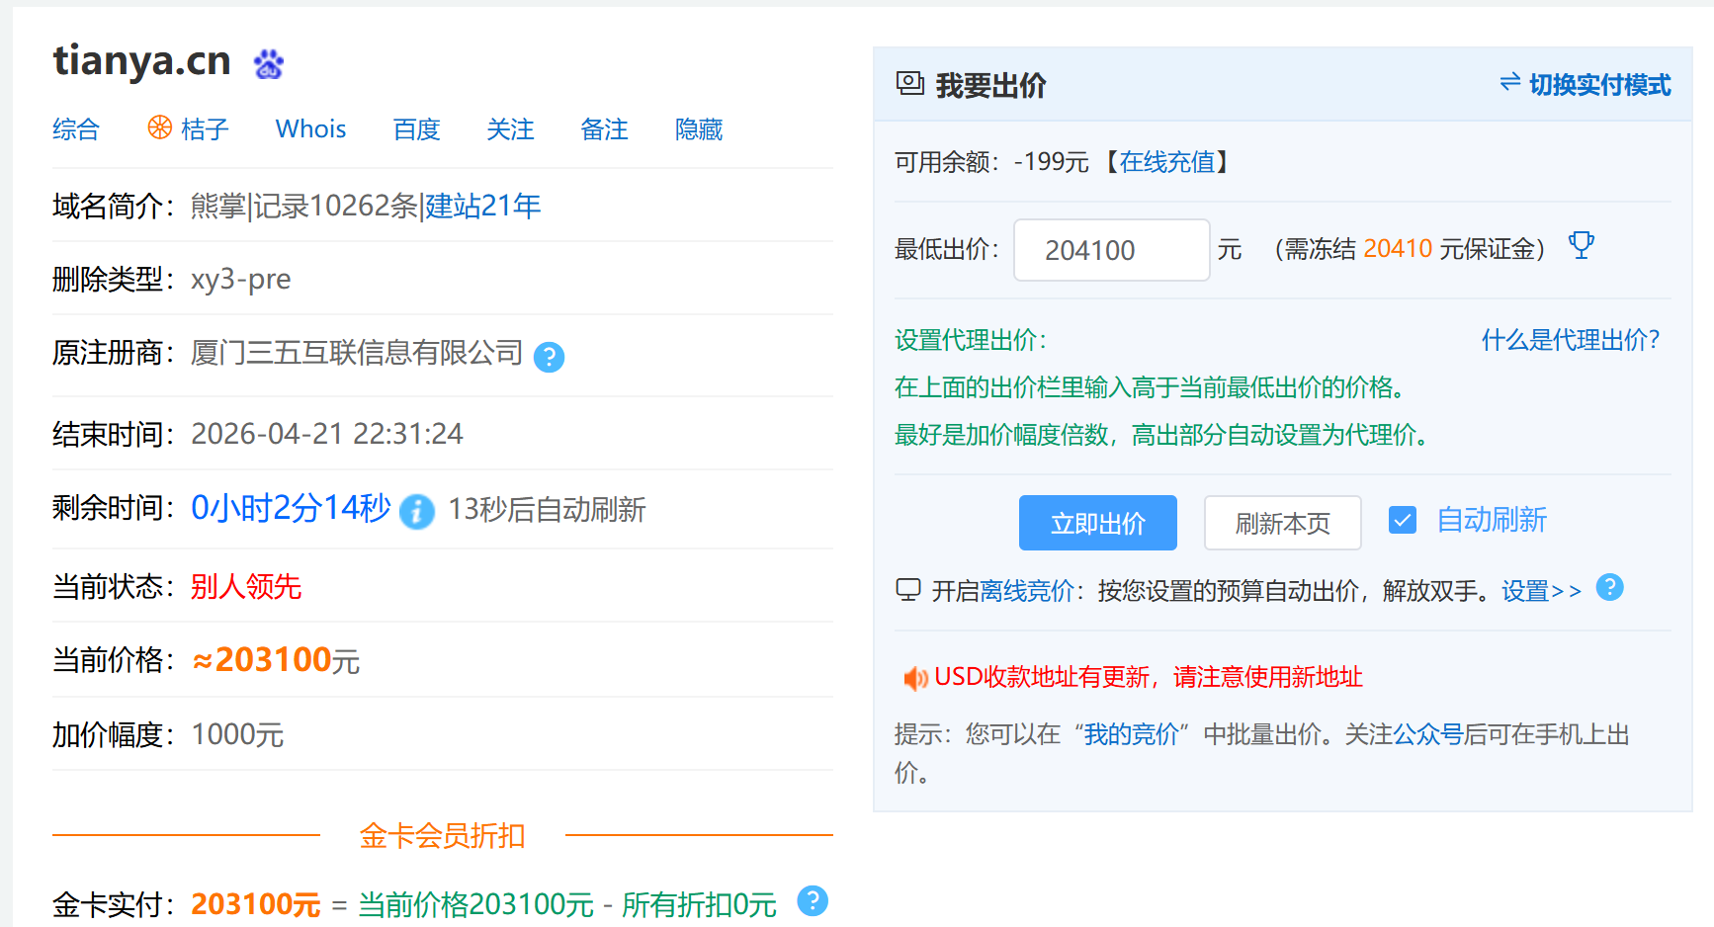The image size is (1714, 927).
Task: Click the Baidu paw icon beside tianya.cn
Action: [x=269, y=64]
